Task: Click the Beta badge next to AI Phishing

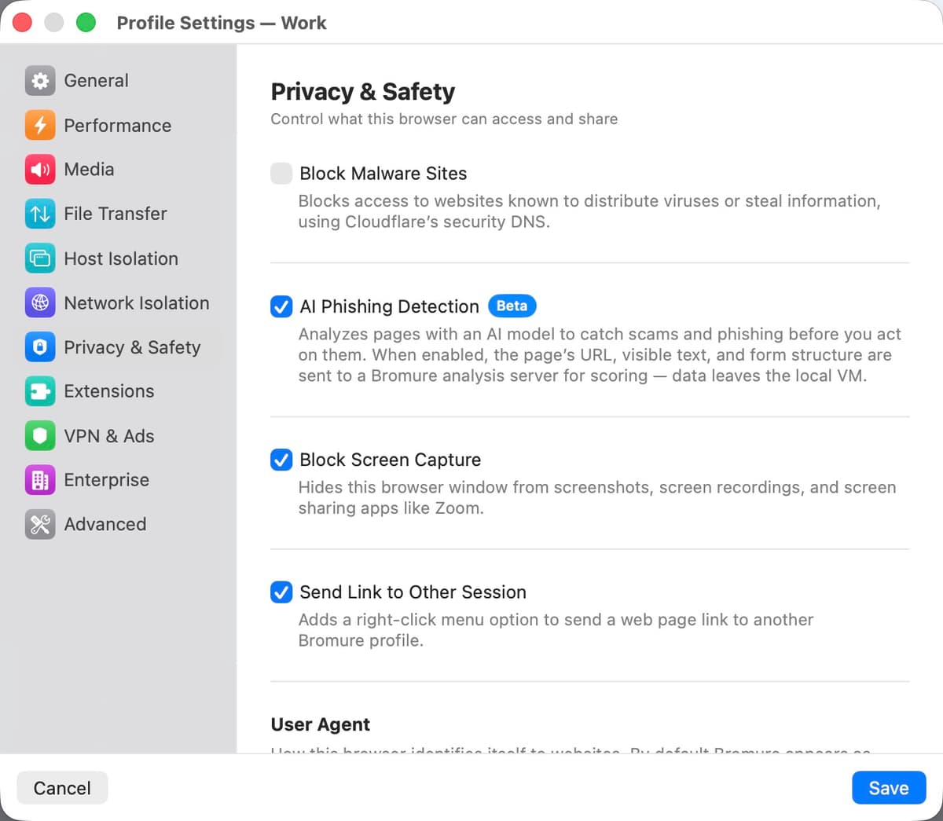Action: tap(512, 306)
